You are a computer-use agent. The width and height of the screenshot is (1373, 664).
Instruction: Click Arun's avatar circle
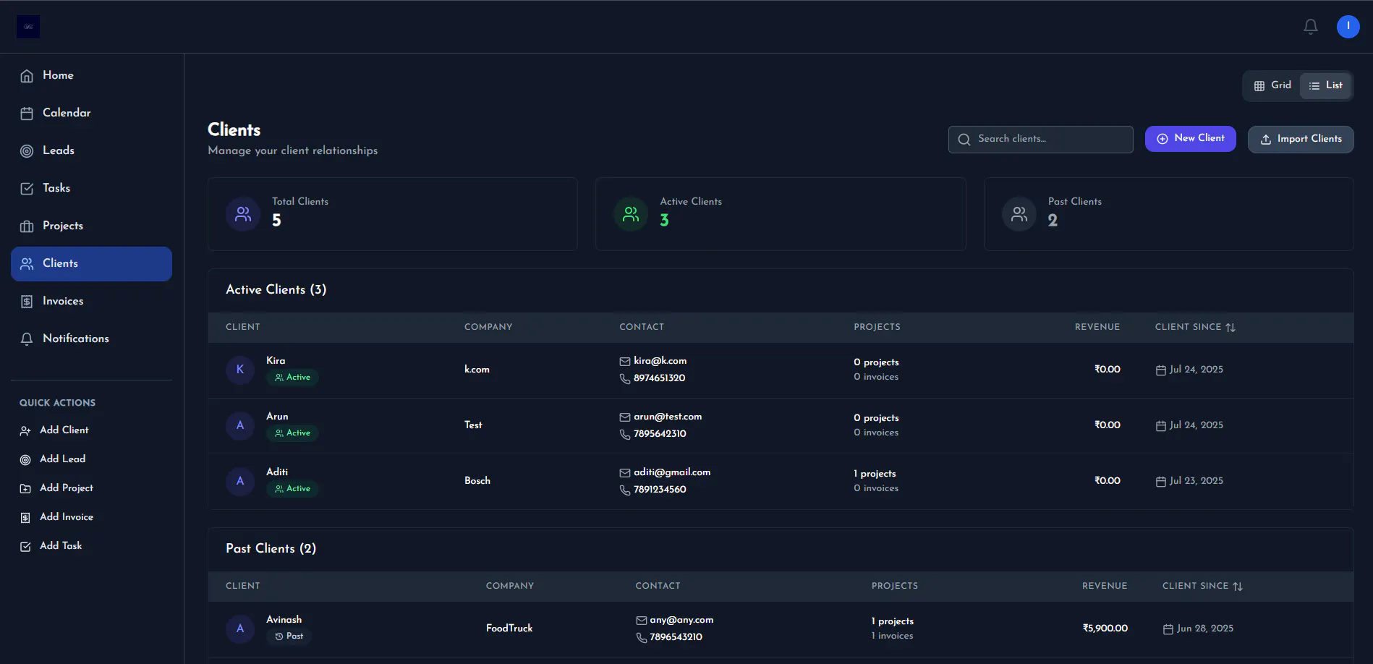[240, 425]
